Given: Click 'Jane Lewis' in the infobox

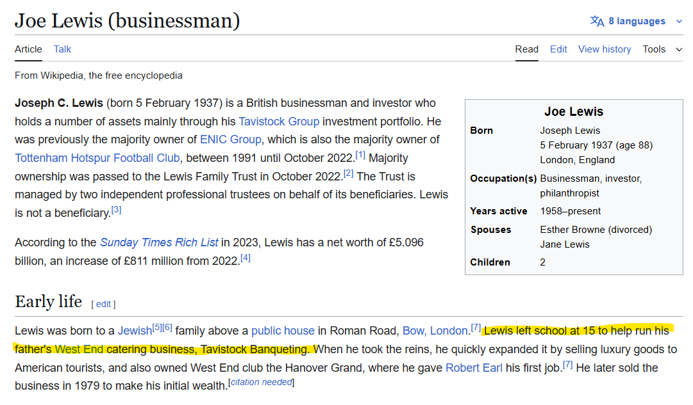Looking at the screenshot, I should pyautogui.click(x=565, y=244).
